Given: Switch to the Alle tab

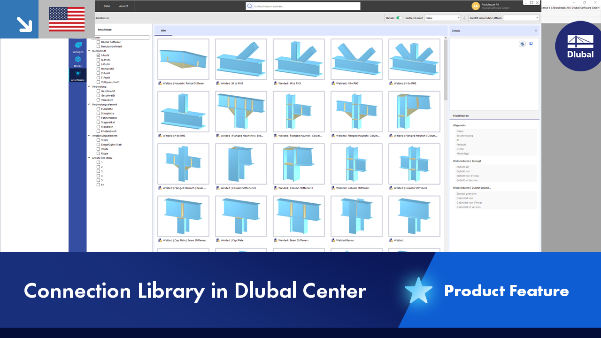Looking at the screenshot, I should click(162, 30).
